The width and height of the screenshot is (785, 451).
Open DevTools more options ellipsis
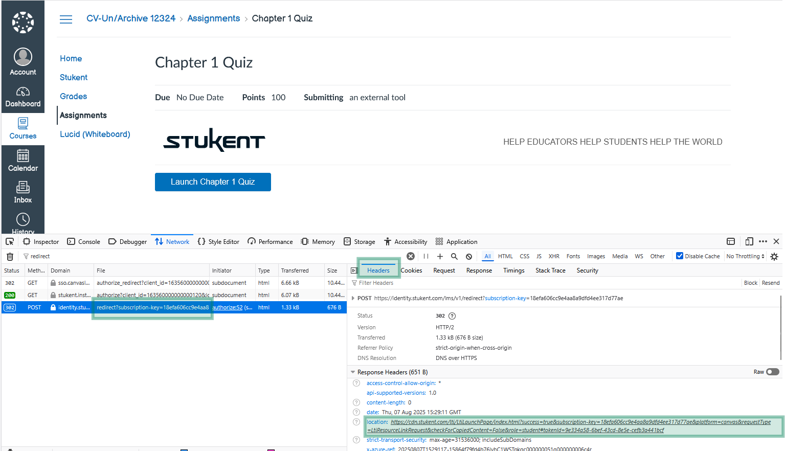pos(763,241)
